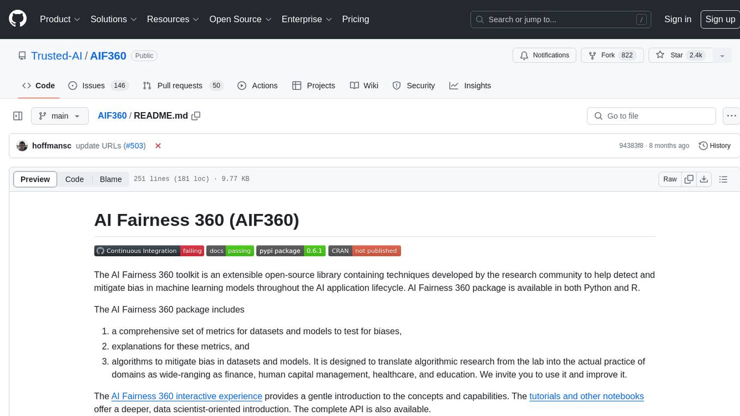Image resolution: width=740 pixels, height=416 pixels.
Task: Expand the star lists dropdown arrow
Action: (x=722, y=56)
